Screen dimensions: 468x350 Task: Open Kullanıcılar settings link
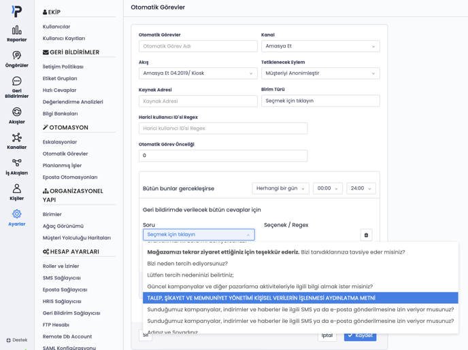pos(56,27)
